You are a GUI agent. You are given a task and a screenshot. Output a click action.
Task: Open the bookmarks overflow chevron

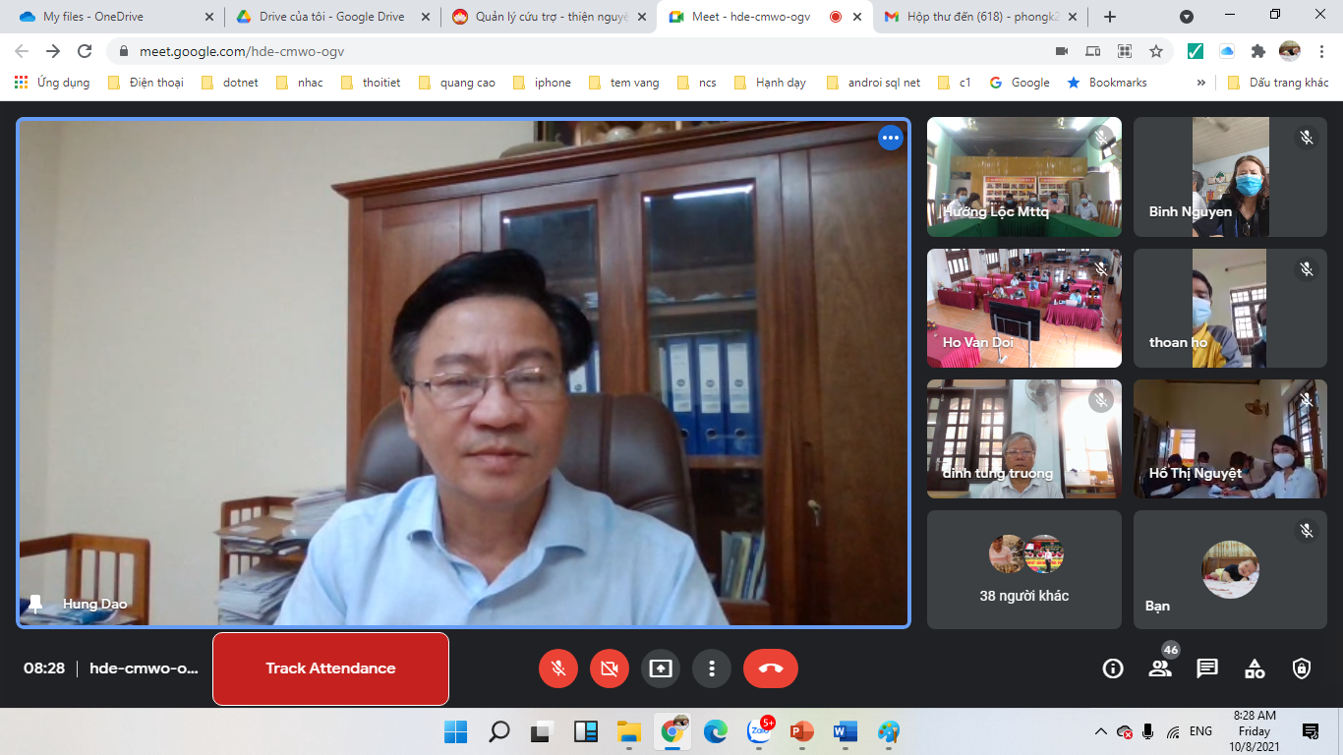[1201, 83]
